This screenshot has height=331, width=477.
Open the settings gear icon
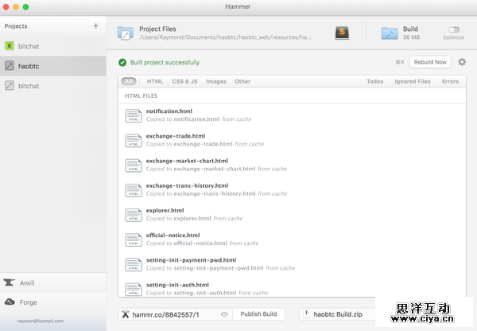pyautogui.click(x=462, y=62)
